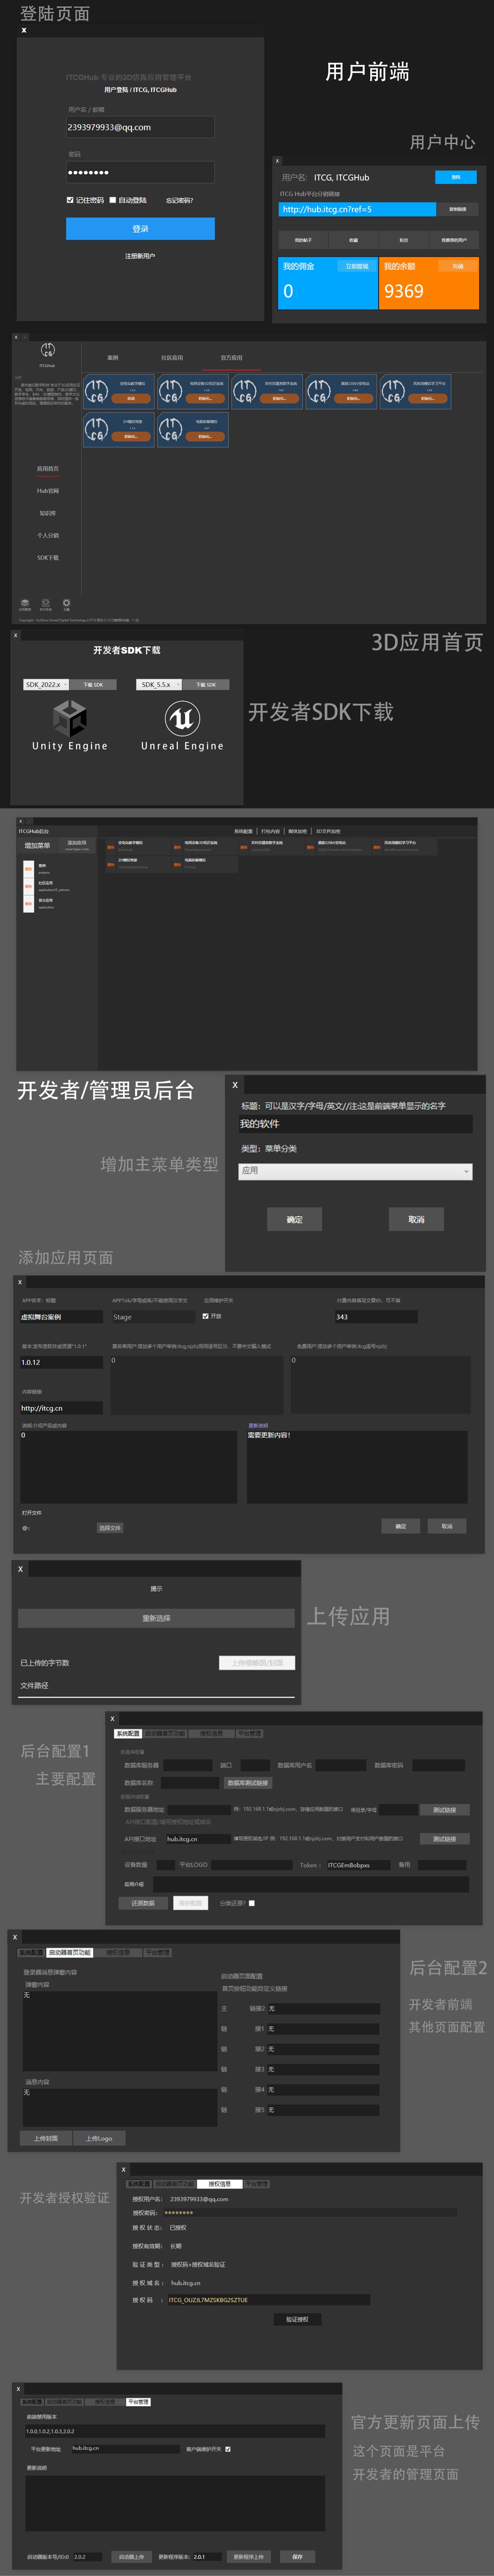Click 增加菜单 in the admin back-end
This screenshot has width=494, height=2576.
click(38, 846)
